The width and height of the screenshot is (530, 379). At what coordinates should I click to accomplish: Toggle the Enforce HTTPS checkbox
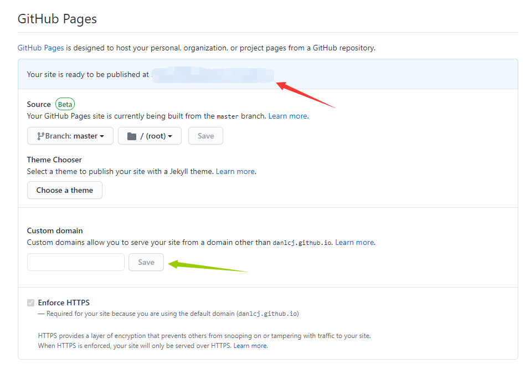[30, 303]
